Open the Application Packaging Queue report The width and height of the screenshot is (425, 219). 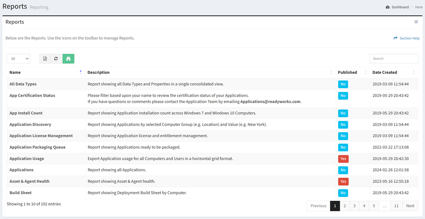coord(37,147)
